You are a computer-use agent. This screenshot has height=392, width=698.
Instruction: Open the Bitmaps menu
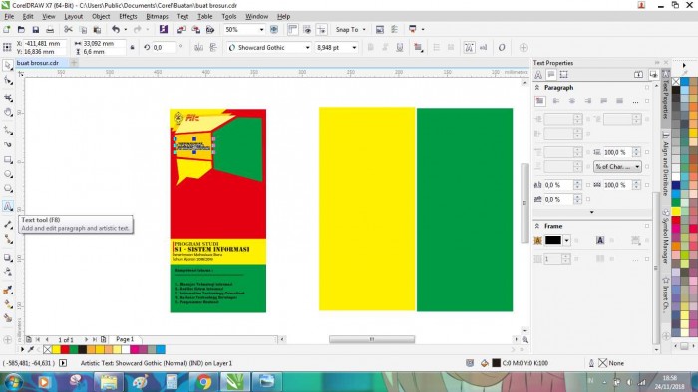point(157,17)
